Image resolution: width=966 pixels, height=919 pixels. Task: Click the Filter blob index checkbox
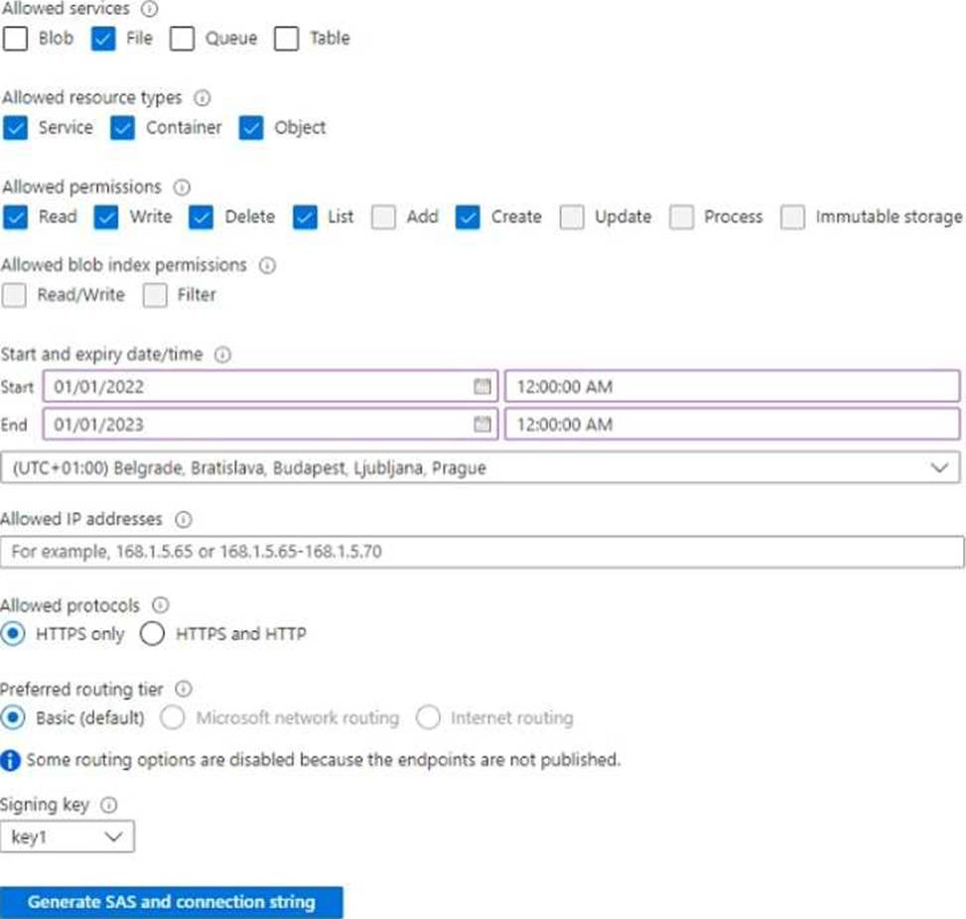pos(155,295)
